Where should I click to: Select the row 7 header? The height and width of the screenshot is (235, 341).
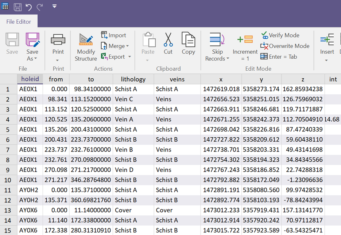8,149
